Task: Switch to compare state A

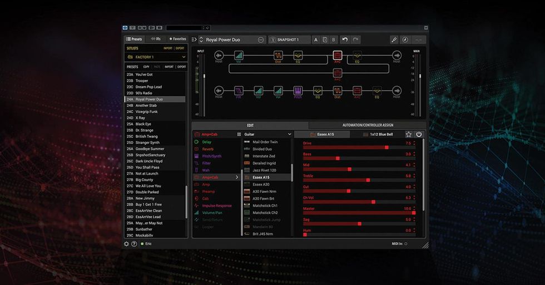Action: (316, 39)
